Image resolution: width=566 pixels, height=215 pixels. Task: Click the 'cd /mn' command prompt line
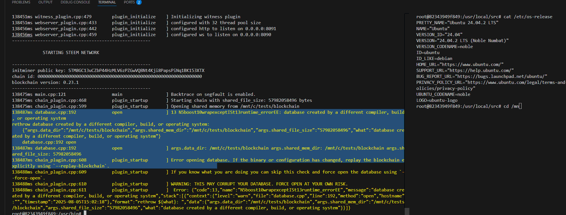468,106
